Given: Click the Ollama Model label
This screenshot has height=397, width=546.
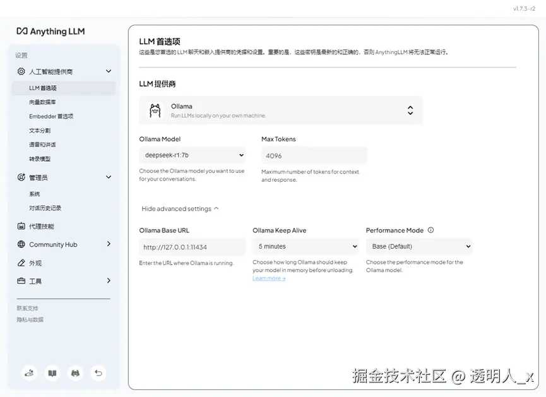Looking at the screenshot, I should (x=160, y=139).
